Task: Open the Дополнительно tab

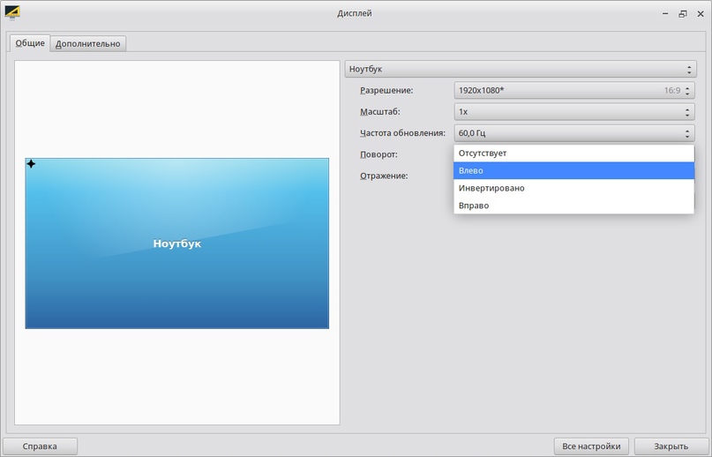Action: (x=87, y=43)
